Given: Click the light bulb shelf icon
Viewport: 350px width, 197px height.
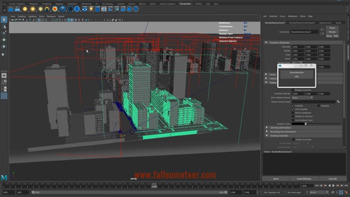Looking at the screenshot, I should point(91,9).
